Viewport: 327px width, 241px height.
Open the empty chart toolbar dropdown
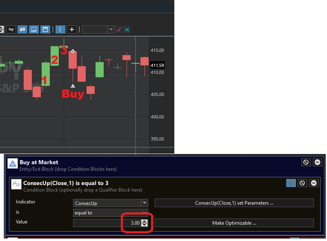click(x=98, y=29)
